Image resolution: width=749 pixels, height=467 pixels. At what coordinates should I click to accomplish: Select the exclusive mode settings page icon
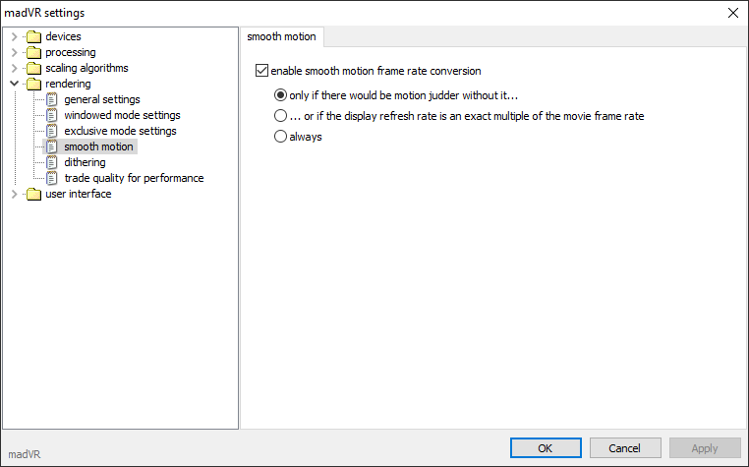click(51, 131)
